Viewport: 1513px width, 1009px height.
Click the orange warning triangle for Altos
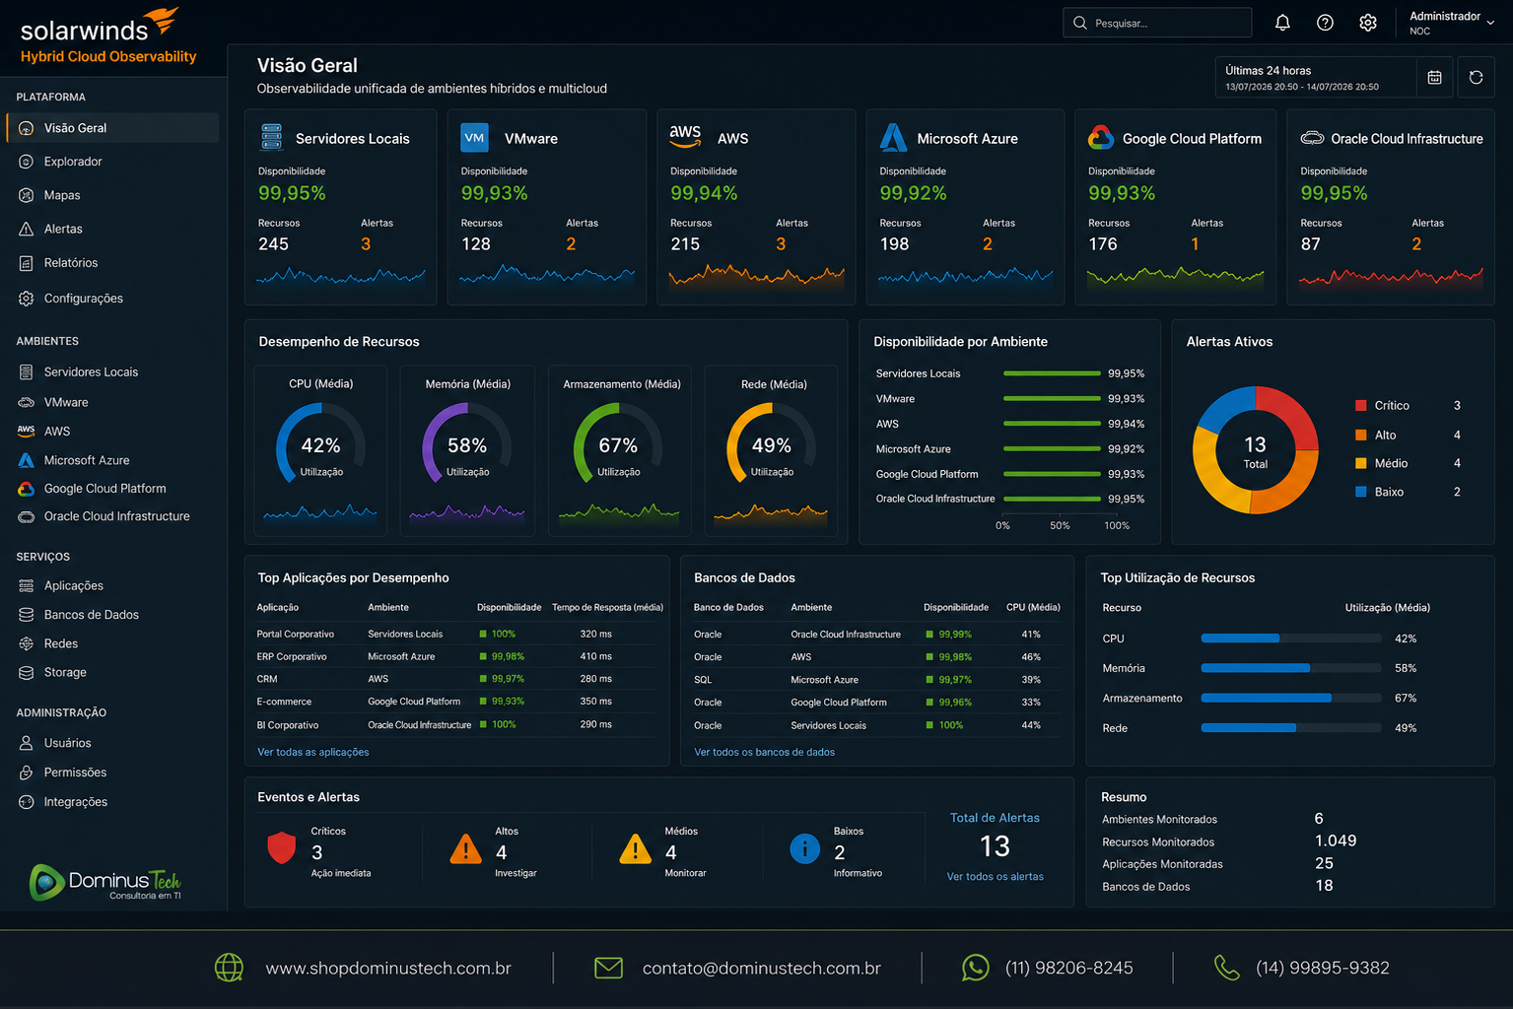pos(465,848)
